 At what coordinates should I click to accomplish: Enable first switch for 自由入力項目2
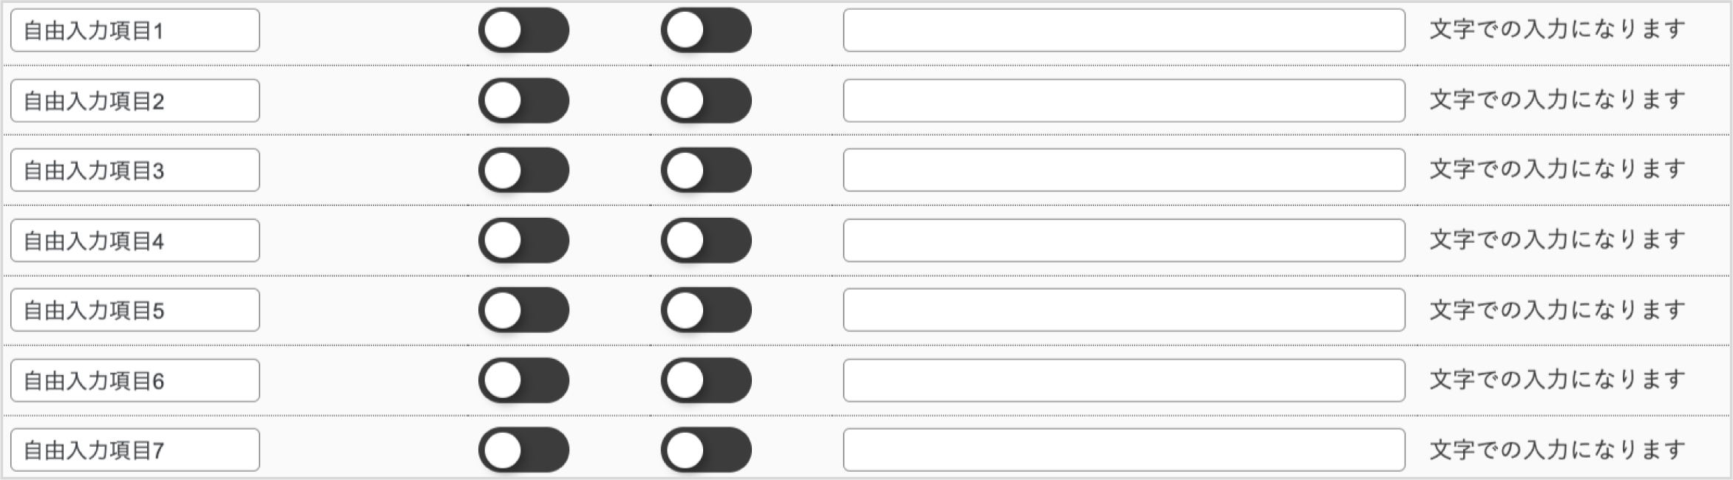pyautogui.click(x=523, y=100)
